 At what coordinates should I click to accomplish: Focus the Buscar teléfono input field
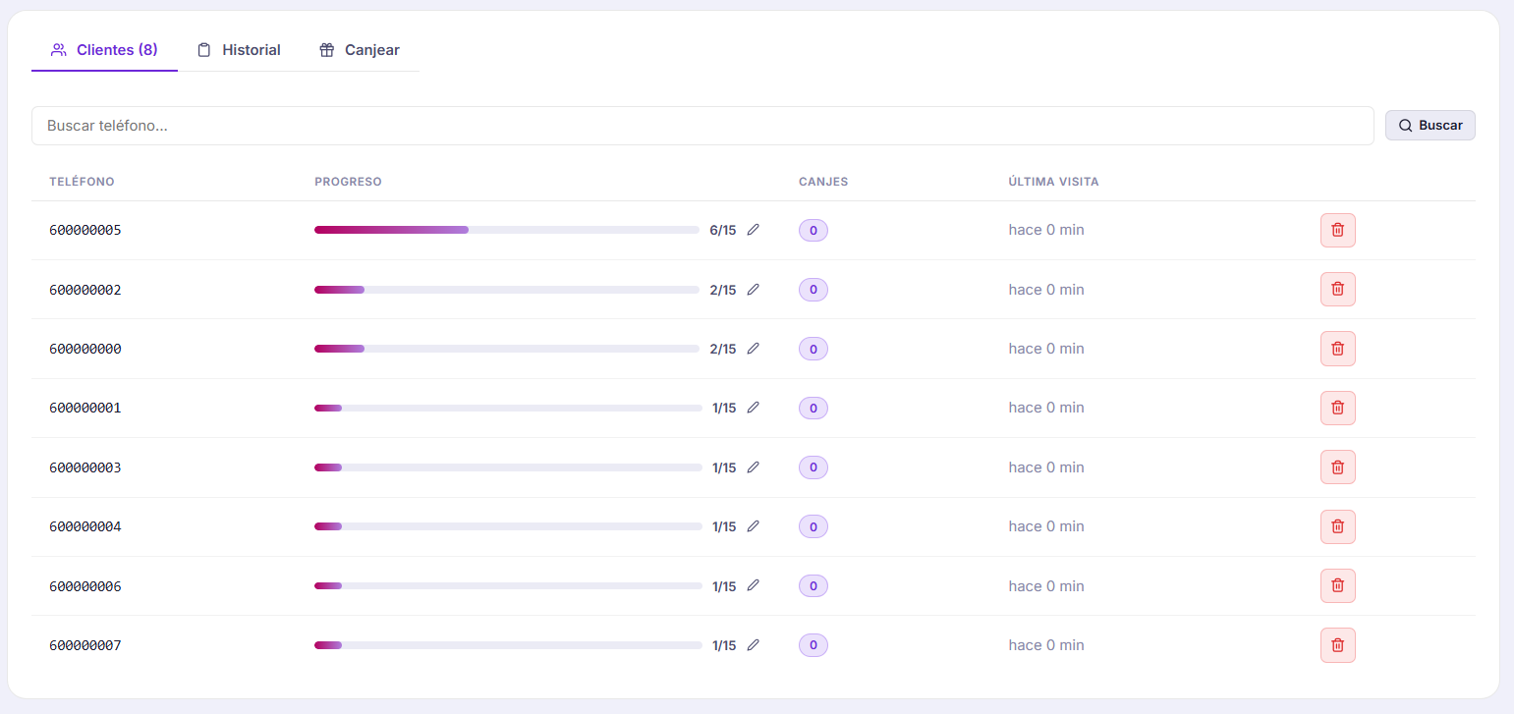pyautogui.click(x=701, y=126)
